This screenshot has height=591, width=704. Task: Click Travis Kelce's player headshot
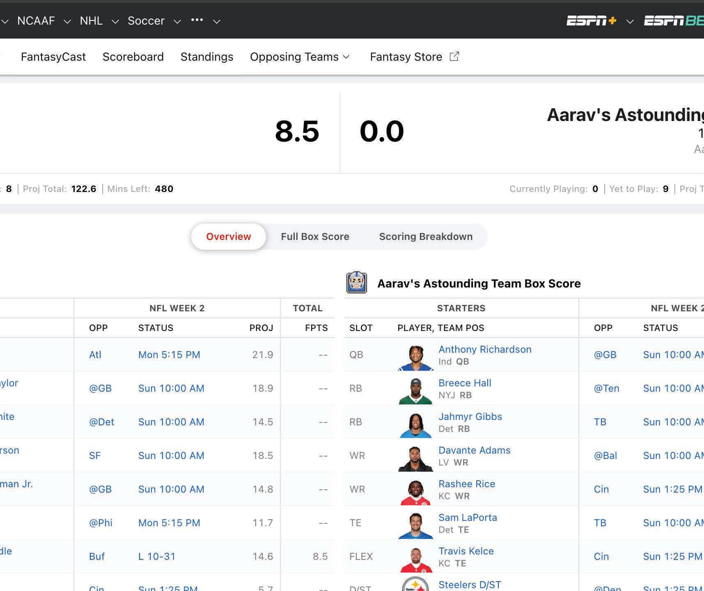tap(415, 559)
